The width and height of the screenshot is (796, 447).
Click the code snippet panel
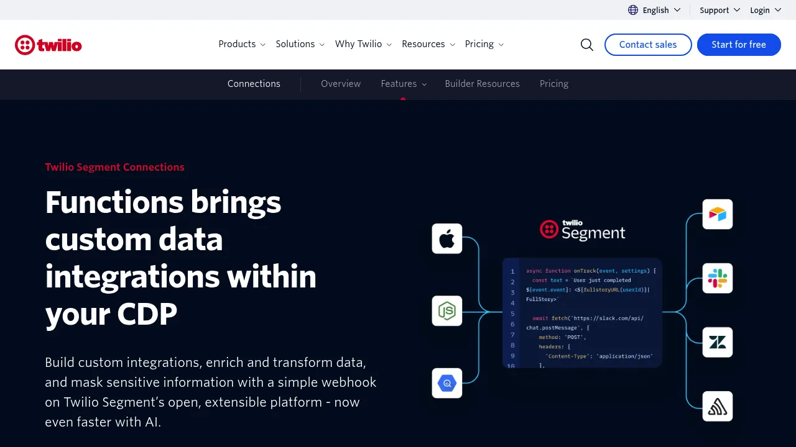[x=582, y=313]
